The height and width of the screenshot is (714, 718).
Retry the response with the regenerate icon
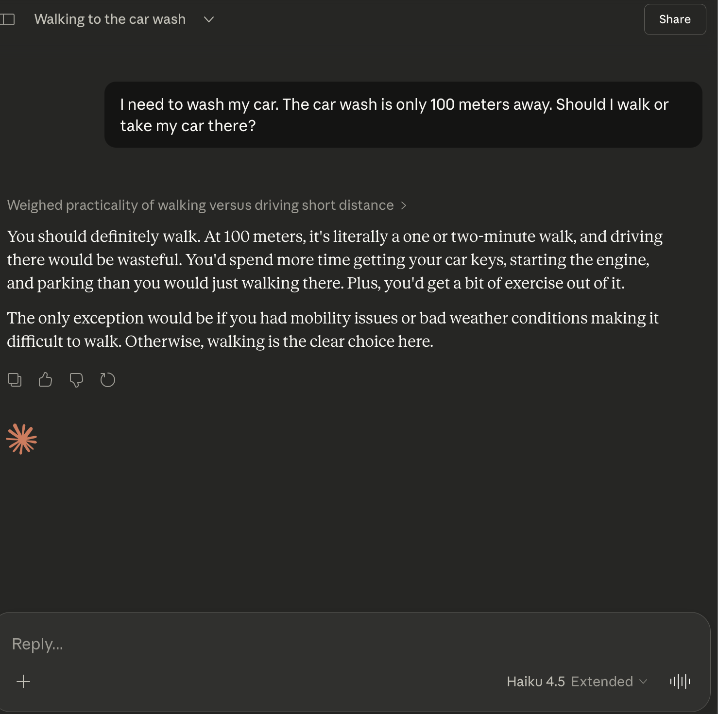[107, 380]
